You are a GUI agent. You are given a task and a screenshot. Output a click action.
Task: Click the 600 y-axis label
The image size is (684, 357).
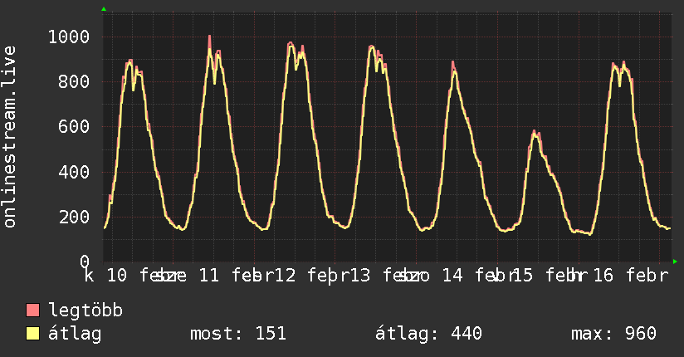click(x=74, y=127)
